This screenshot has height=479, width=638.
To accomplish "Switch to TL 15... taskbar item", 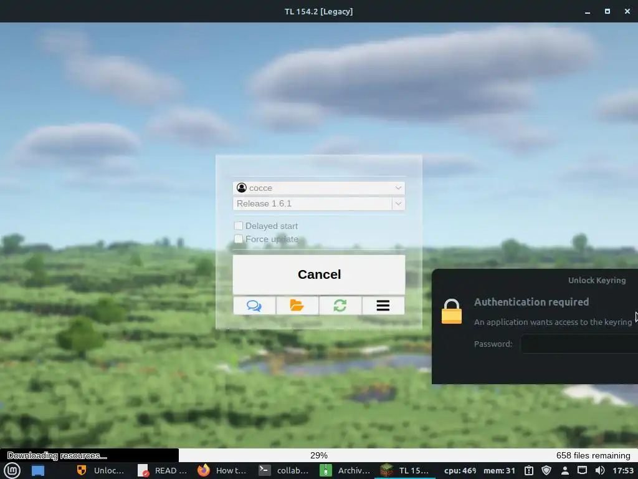I will [405, 470].
